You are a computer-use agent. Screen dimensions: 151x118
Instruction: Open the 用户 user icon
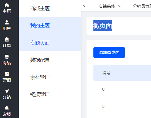pos(7,22)
